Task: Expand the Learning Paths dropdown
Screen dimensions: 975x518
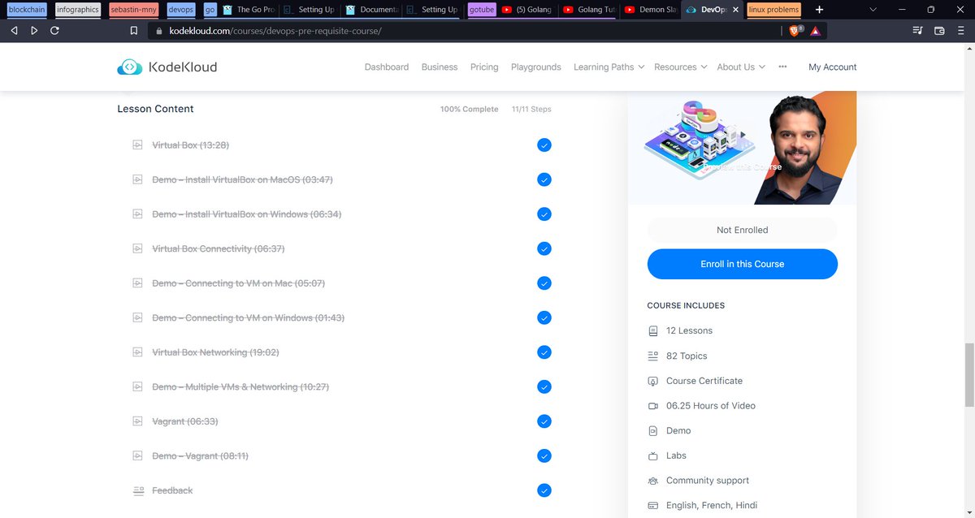Action: 609,67
